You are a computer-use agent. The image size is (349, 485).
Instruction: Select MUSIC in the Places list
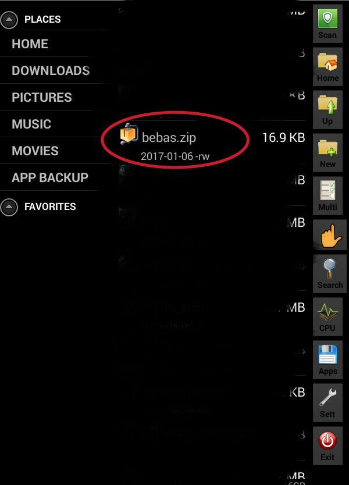pos(31,124)
